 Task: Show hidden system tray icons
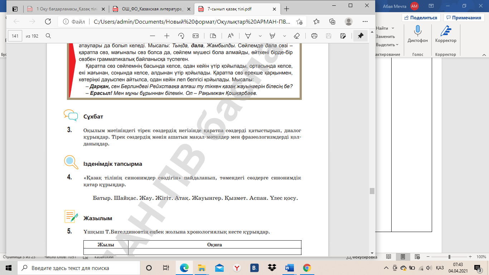pos(386,268)
